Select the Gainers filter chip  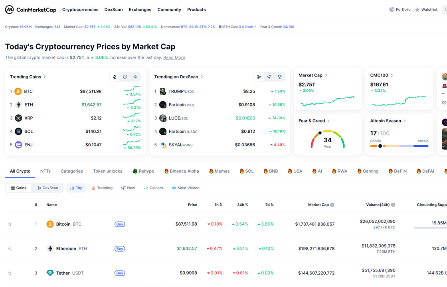[153, 188]
